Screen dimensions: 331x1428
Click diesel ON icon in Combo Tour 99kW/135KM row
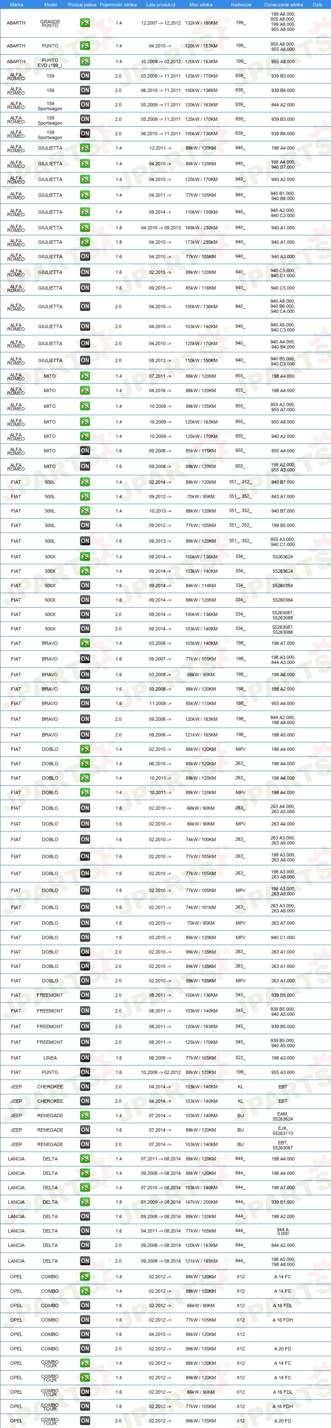click(85, 1421)
